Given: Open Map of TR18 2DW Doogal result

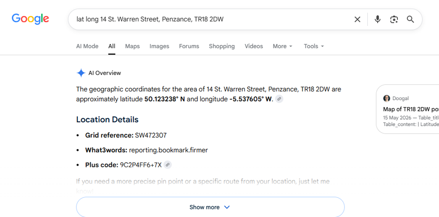Looking at the screenshot, I should click(x=411, y=109).
